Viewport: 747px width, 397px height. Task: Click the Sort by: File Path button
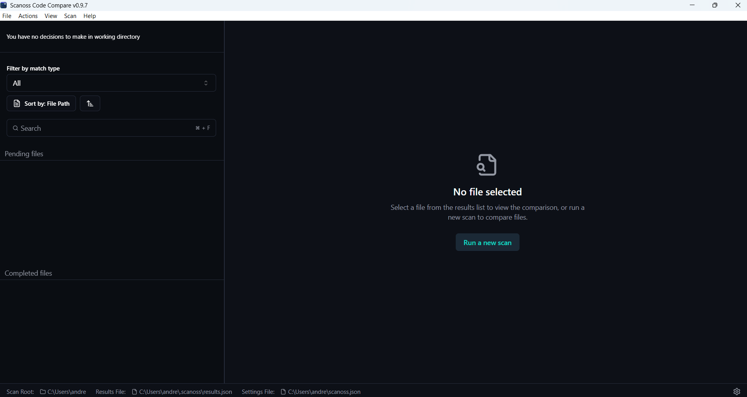(x=41, y=103)
